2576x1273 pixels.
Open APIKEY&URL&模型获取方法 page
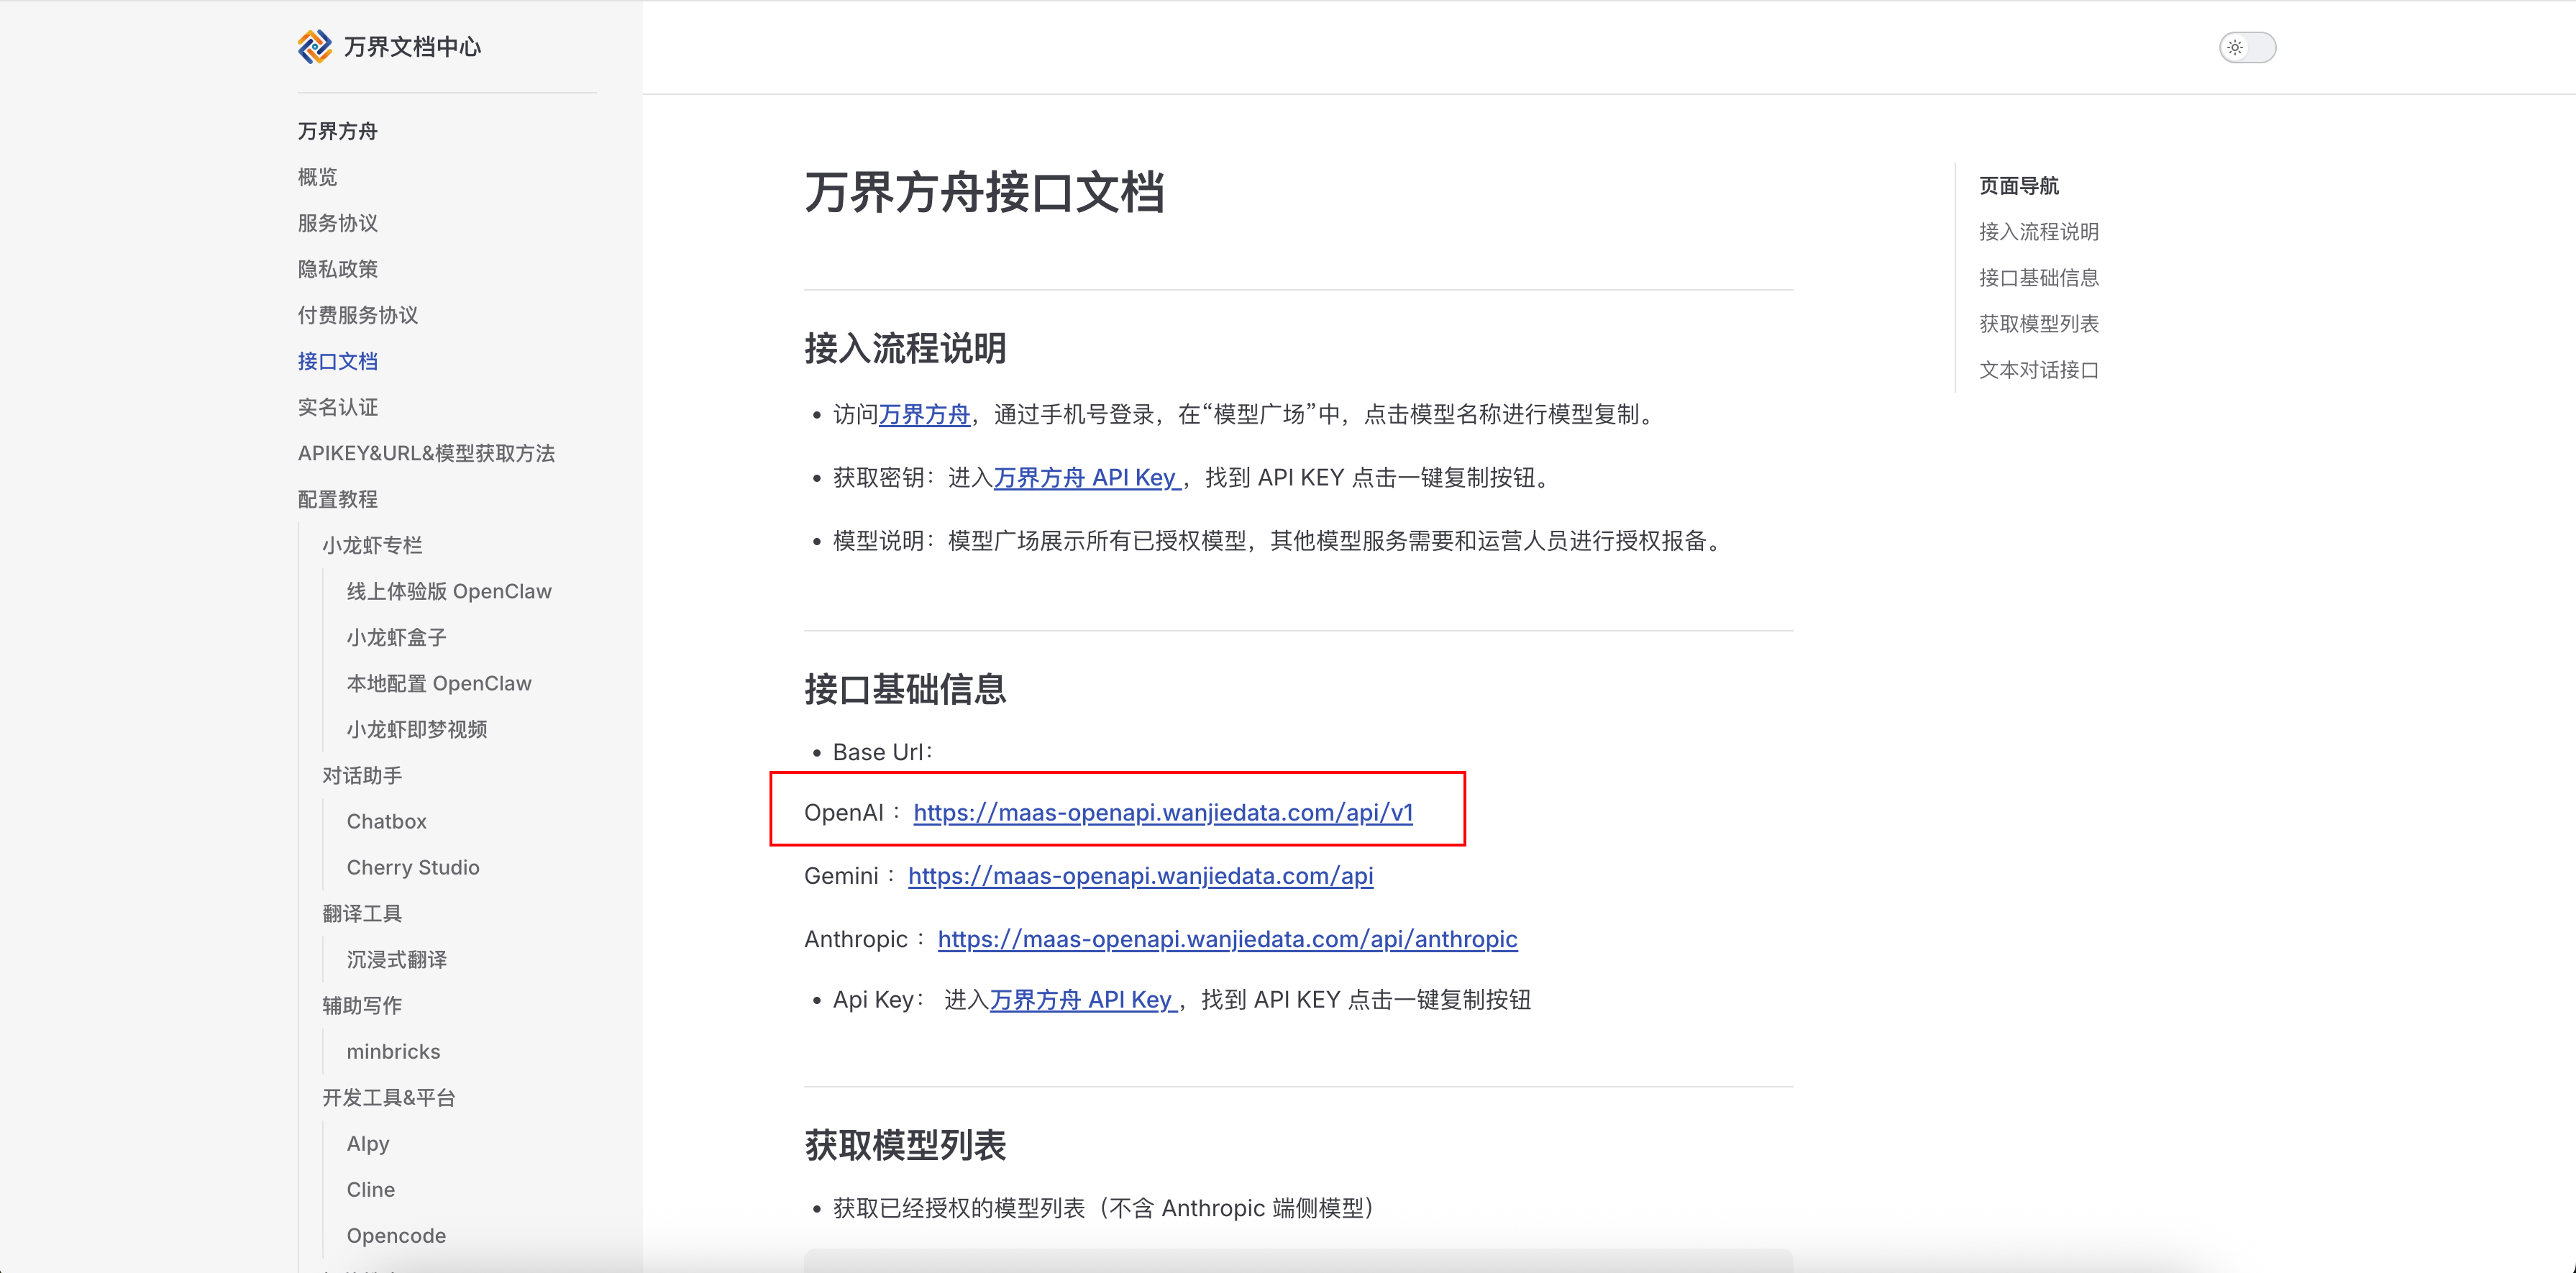pos(426,453)
